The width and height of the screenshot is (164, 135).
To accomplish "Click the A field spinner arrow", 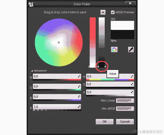I will (79, 107).
